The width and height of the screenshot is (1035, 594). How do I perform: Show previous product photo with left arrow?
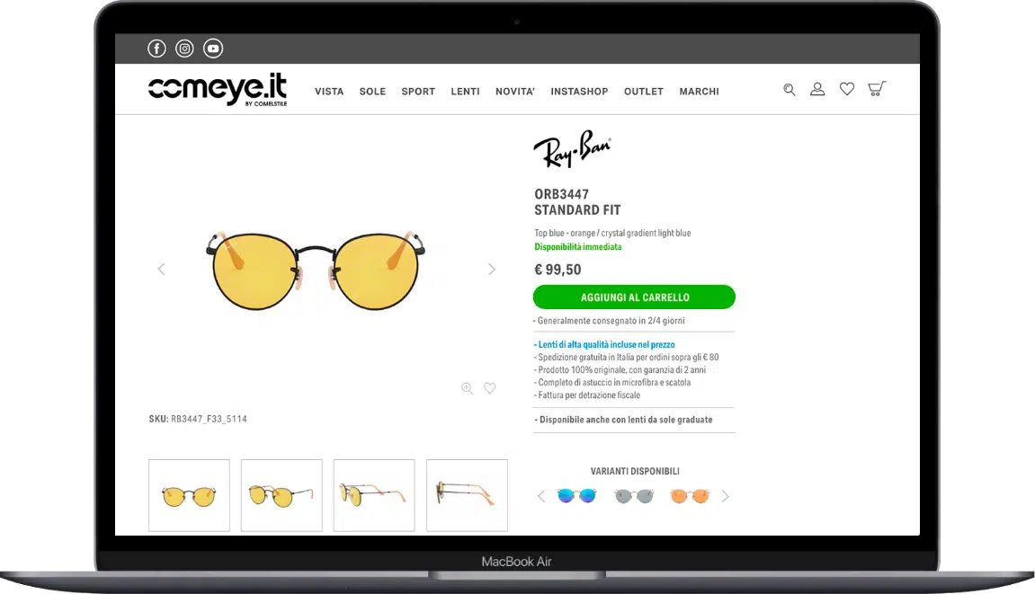pyautogui.click(x=161, y=270)
